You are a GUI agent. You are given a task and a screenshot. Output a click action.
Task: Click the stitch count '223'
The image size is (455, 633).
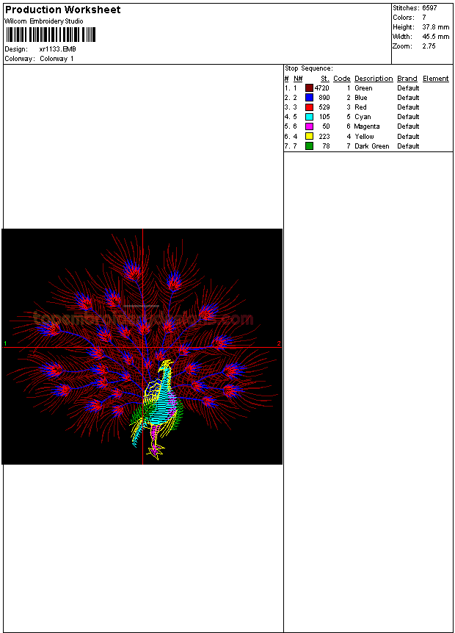point(324,137)
